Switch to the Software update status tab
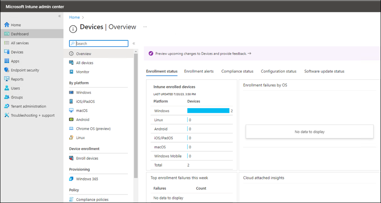 [x=324, y=71]
